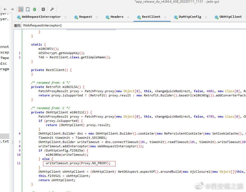Click the DuHttpConfig.f23825a condition line
246x192 pixels.
pyautogui.click(x=63, y=150)
